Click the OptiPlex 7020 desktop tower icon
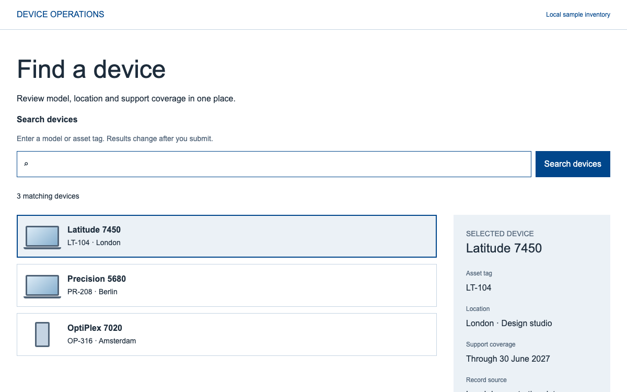Viewport: 627px width, 392px height. 42,335
